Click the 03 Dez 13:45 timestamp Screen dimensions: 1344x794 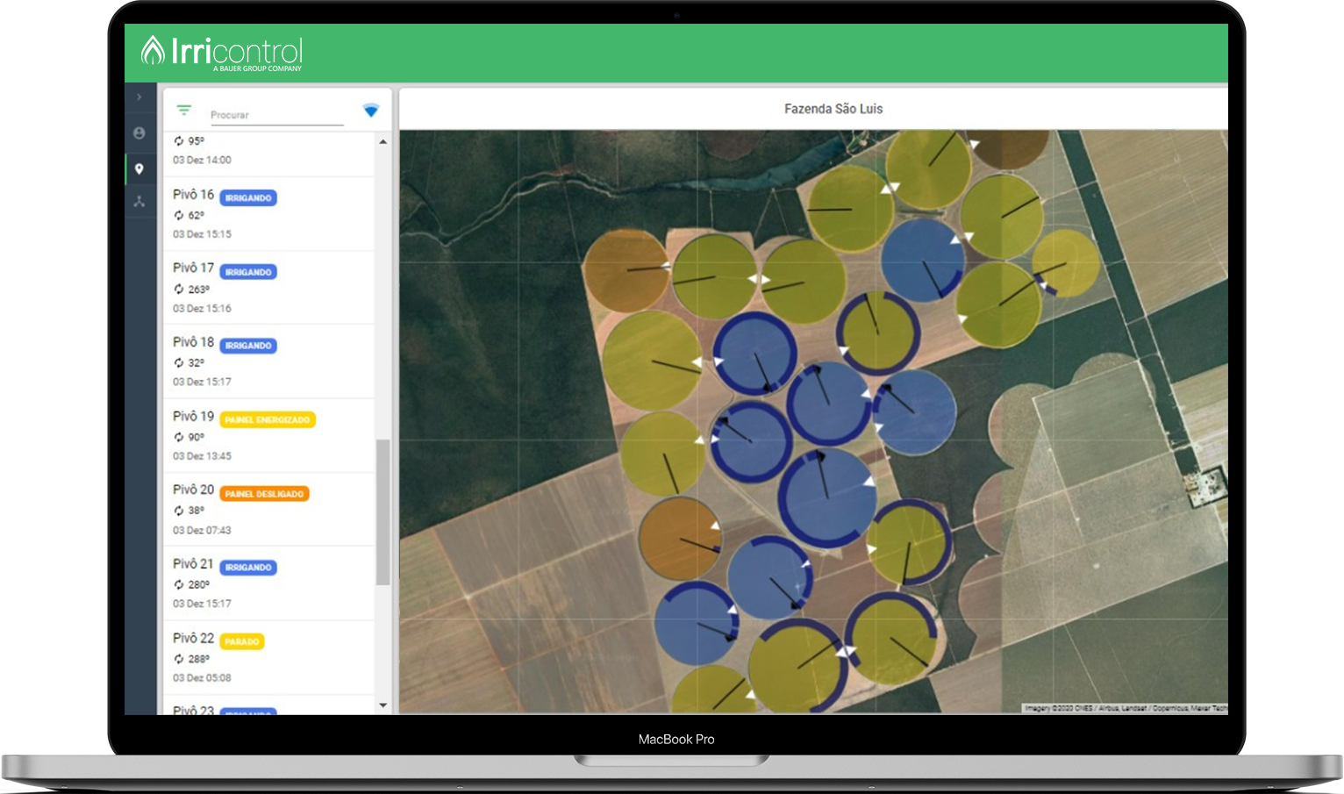coord(202,456)
